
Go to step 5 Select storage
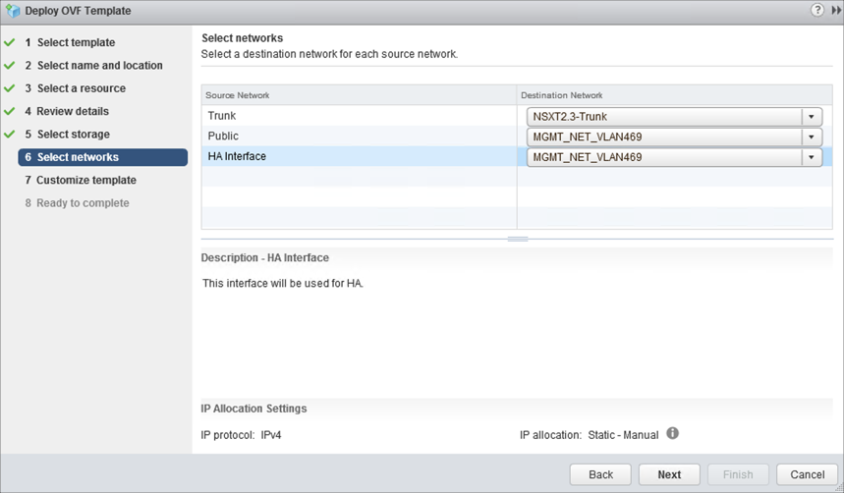67,134
